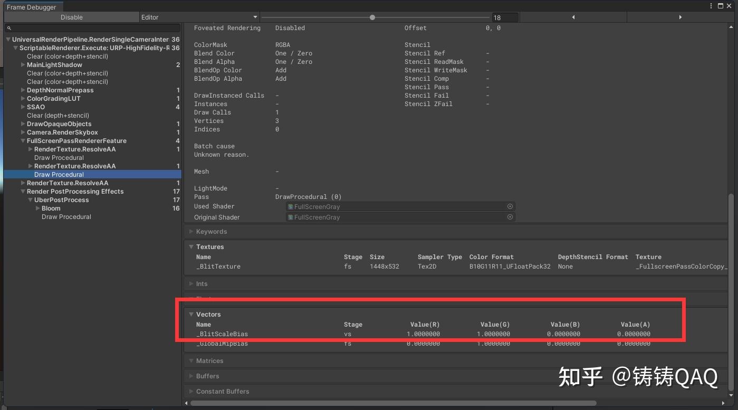Expand the Buffers section
This screenshot has width=738, height=410.
[191, 376]
